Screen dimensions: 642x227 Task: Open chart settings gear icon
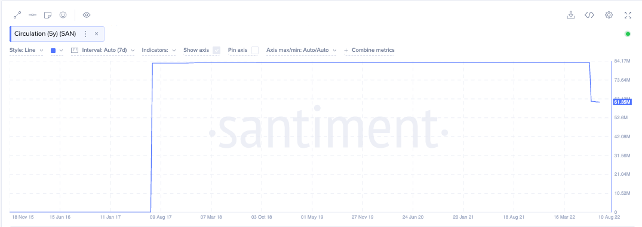[x=609, y=15]
